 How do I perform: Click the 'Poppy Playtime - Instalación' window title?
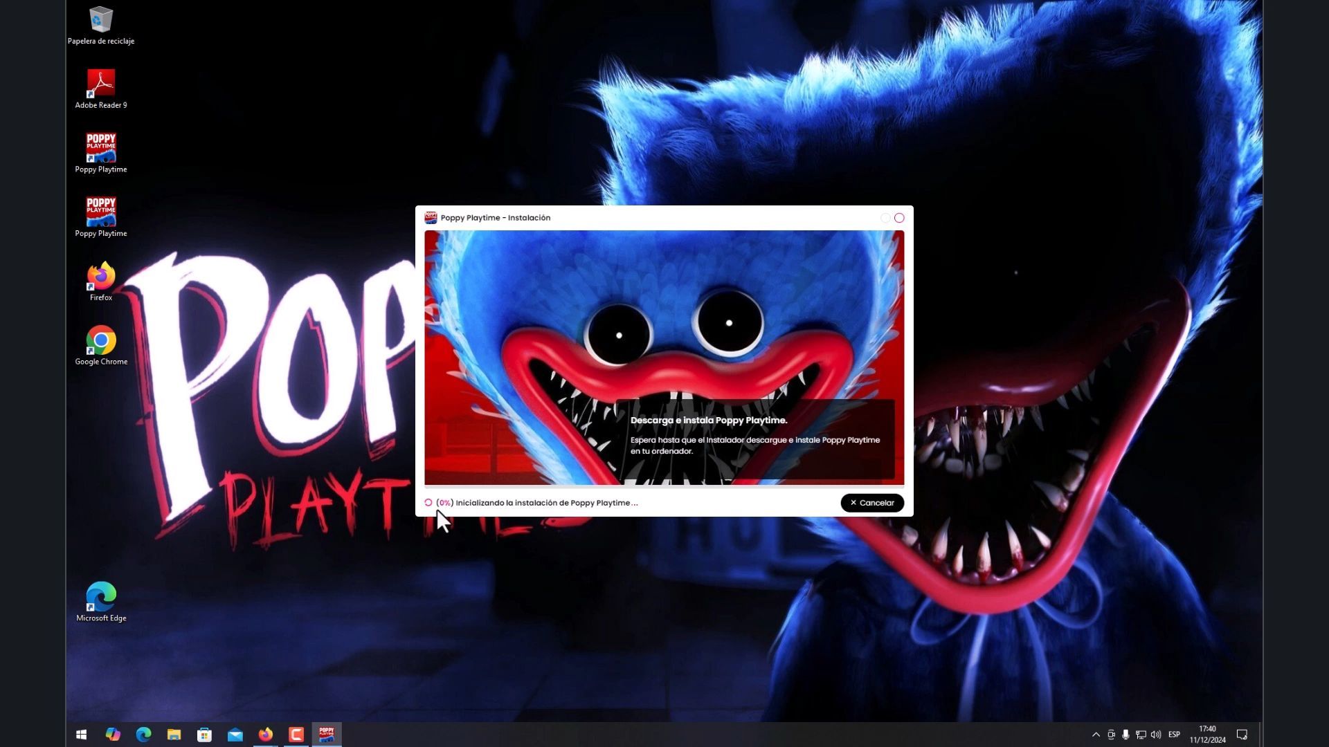pyautogui.click(x=496, y=218)
